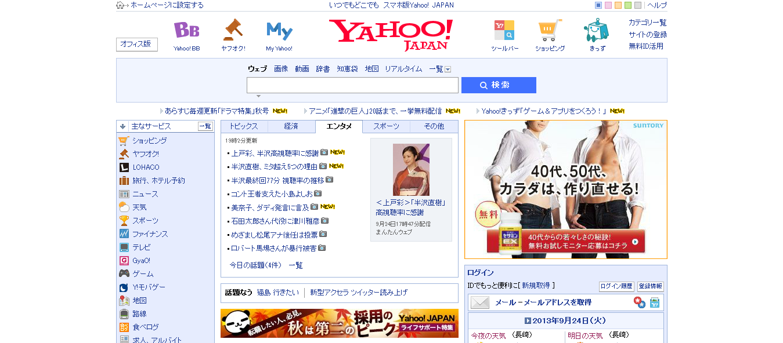Select the gray theme color swatch
This screenshot has width=783, height=343.
pos(638,5)
